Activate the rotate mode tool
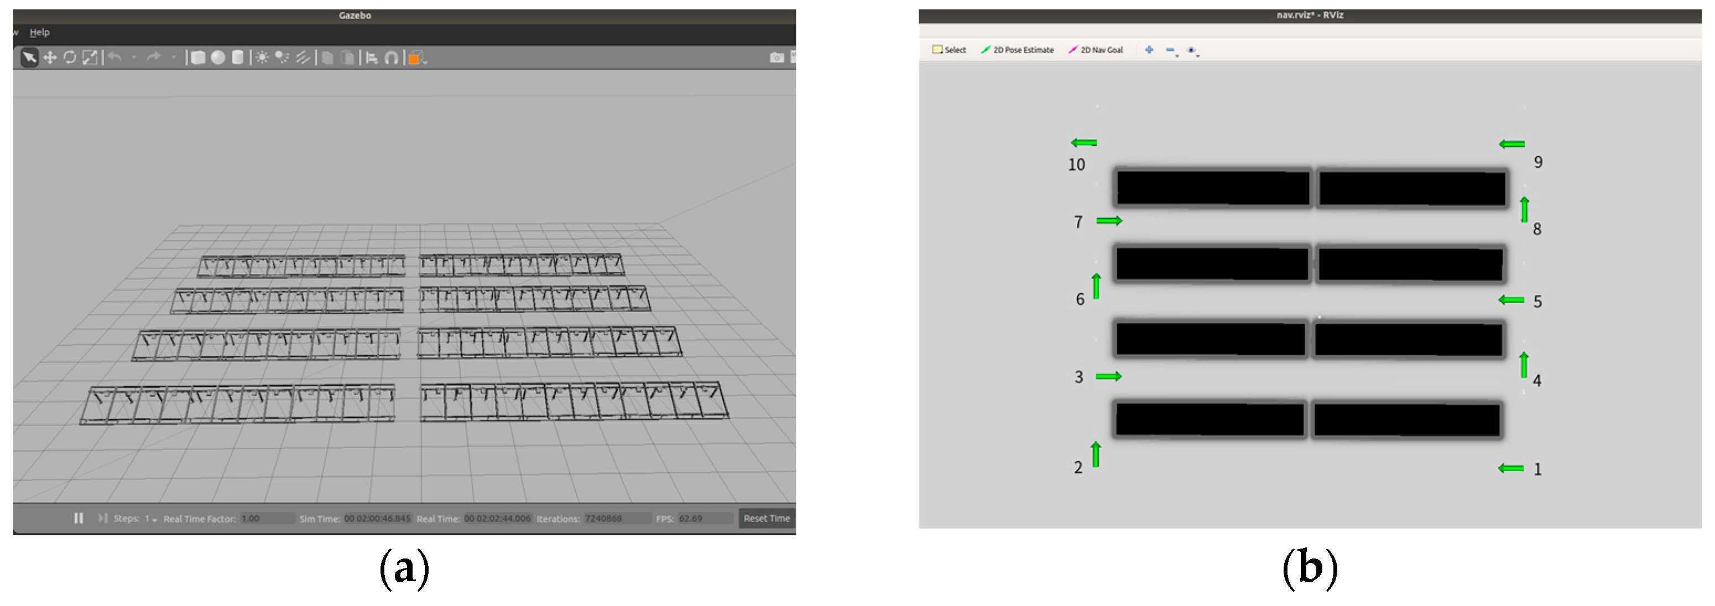Screen dimensions: 1715x606 (69, 58)
